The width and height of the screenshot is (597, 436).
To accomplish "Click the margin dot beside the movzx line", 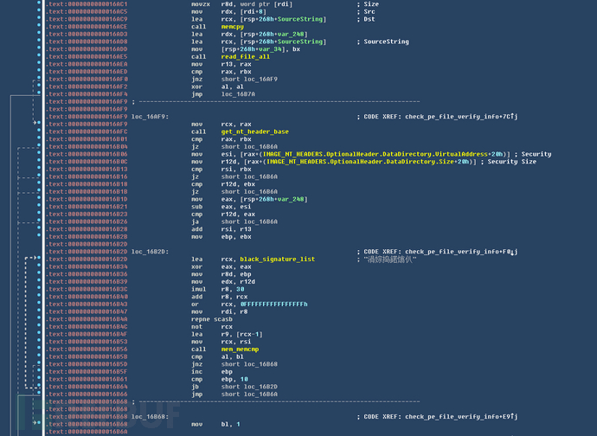I will [39, 4].
